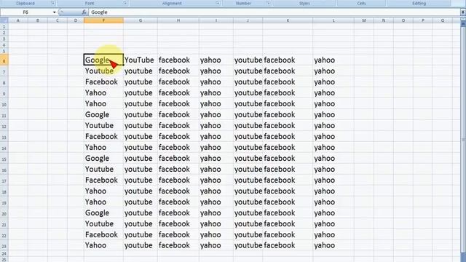This screenshot has height=262, width=466.
Task: Click cell H6 containing facebook
Action: pos(178,60)
